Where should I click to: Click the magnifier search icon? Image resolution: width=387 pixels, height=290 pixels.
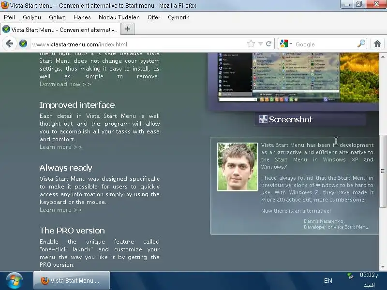[x=361, y=44]
